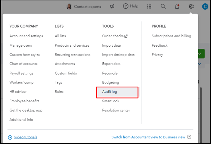The image size is (211, 144).
Task: Open Custom fields
Action: click(x=66, y=73)
